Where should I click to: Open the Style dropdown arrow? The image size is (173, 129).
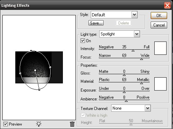(135, 15)
